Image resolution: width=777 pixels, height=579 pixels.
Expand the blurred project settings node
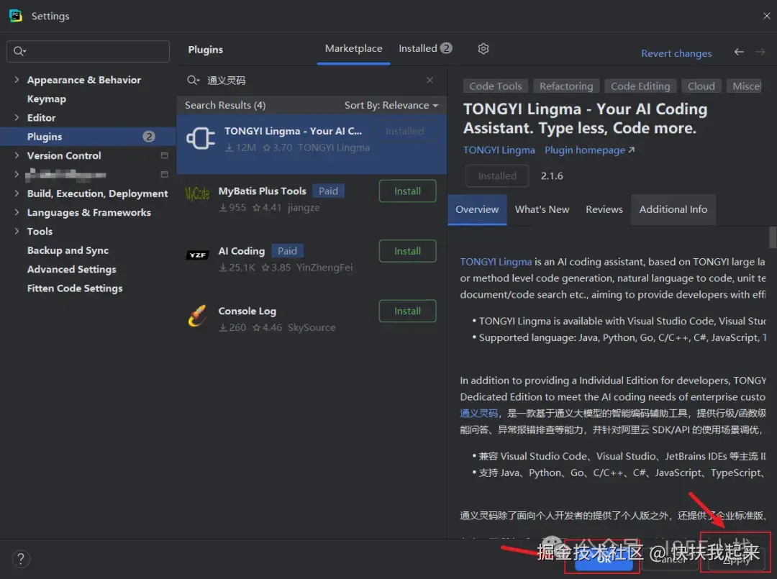(17, 174)
